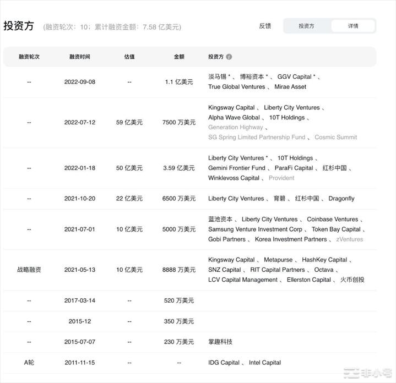Open Liberty City Ventures in 2022-07-12 row

[x=292, y=107]
